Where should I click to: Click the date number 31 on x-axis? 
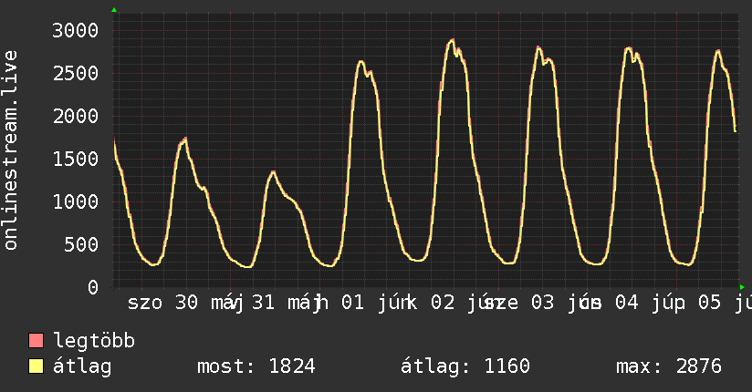tap(264, 303)
